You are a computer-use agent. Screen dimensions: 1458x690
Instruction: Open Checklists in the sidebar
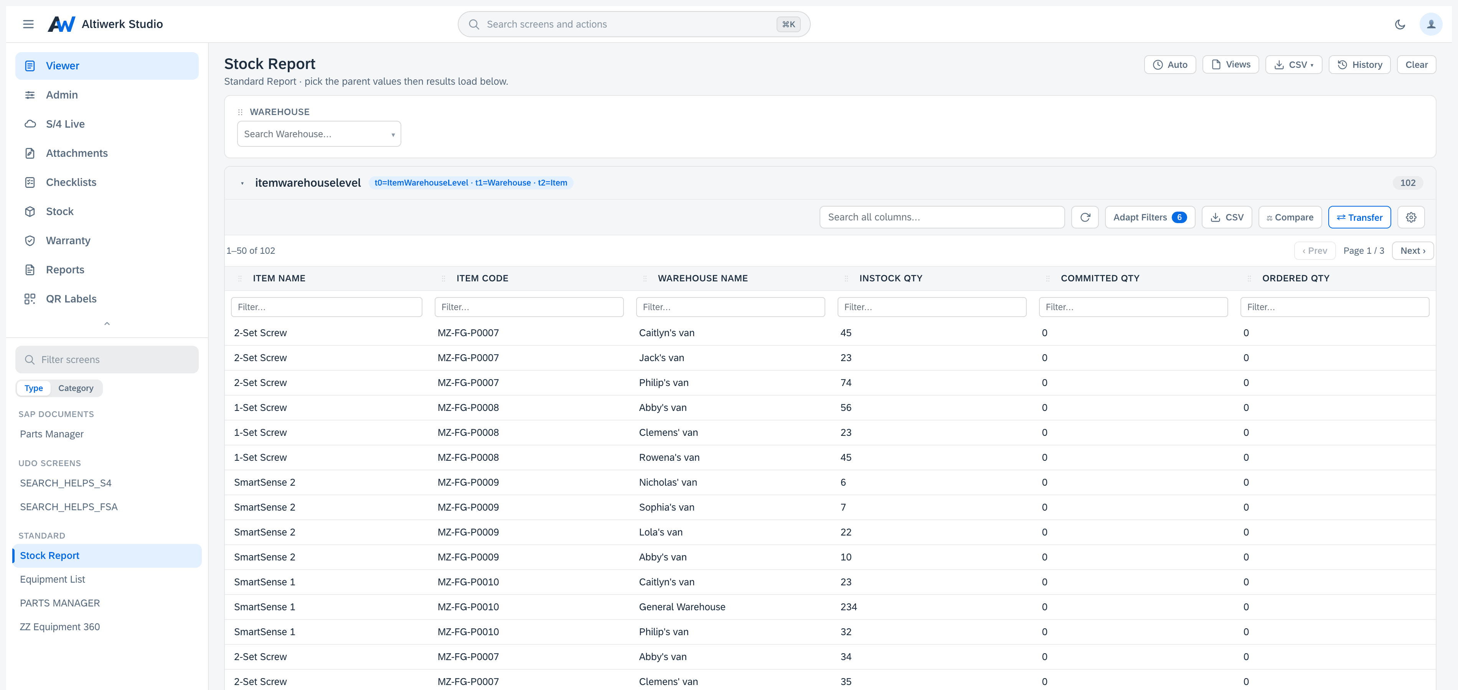[x=107, y=182]
